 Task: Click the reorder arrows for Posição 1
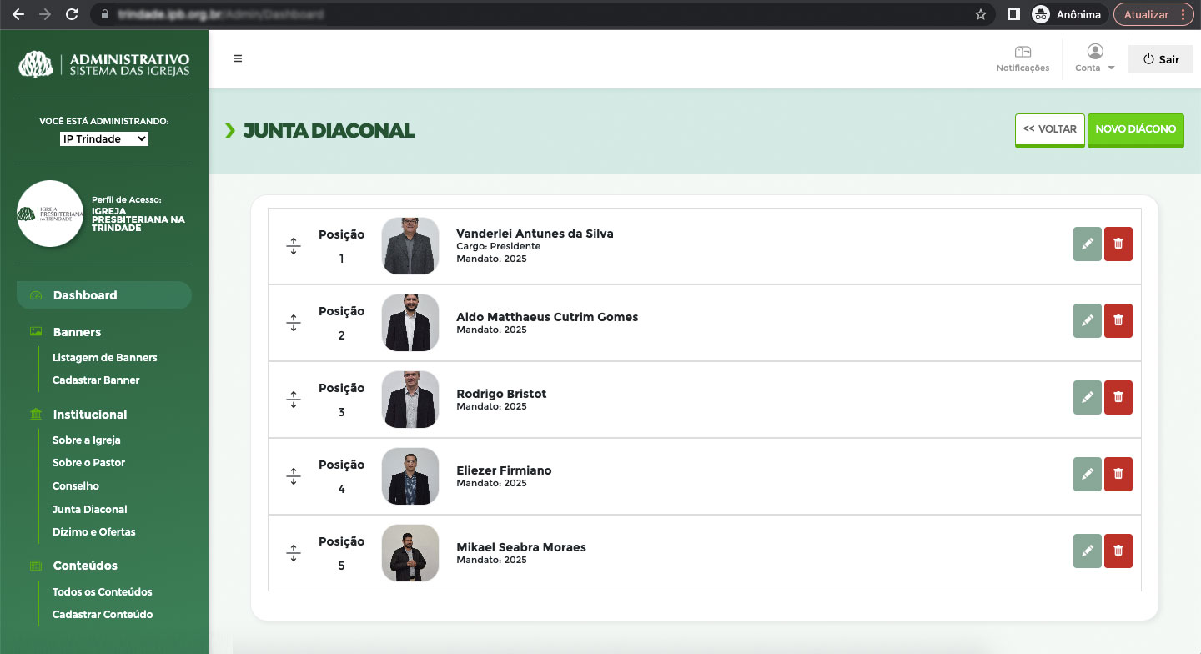coord(294,247)
